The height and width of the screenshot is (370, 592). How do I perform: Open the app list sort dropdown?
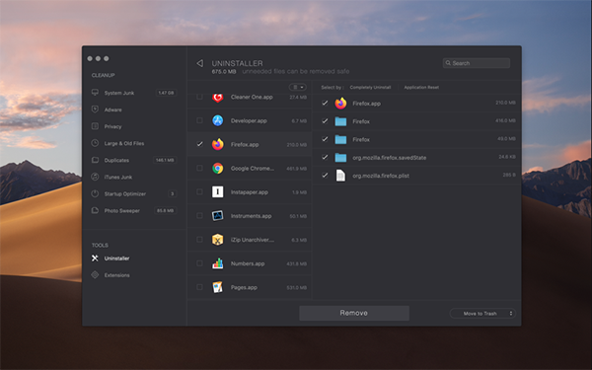click(x=298, y=87)
